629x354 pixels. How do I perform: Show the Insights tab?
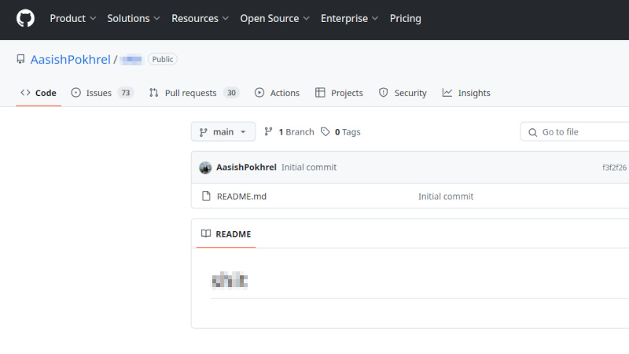[x=466, y=93]
